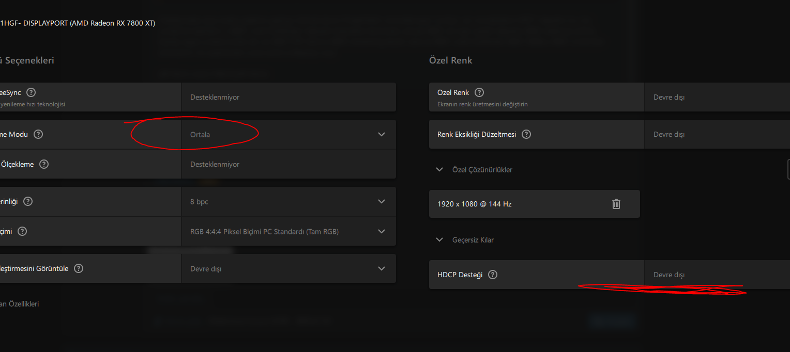Screen dimensions: 790x352
Task: Click the yenileme hızı teknolojisi description
Action: pos(33,104)
